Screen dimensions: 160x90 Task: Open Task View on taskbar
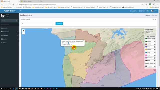[x=10, y=89]
